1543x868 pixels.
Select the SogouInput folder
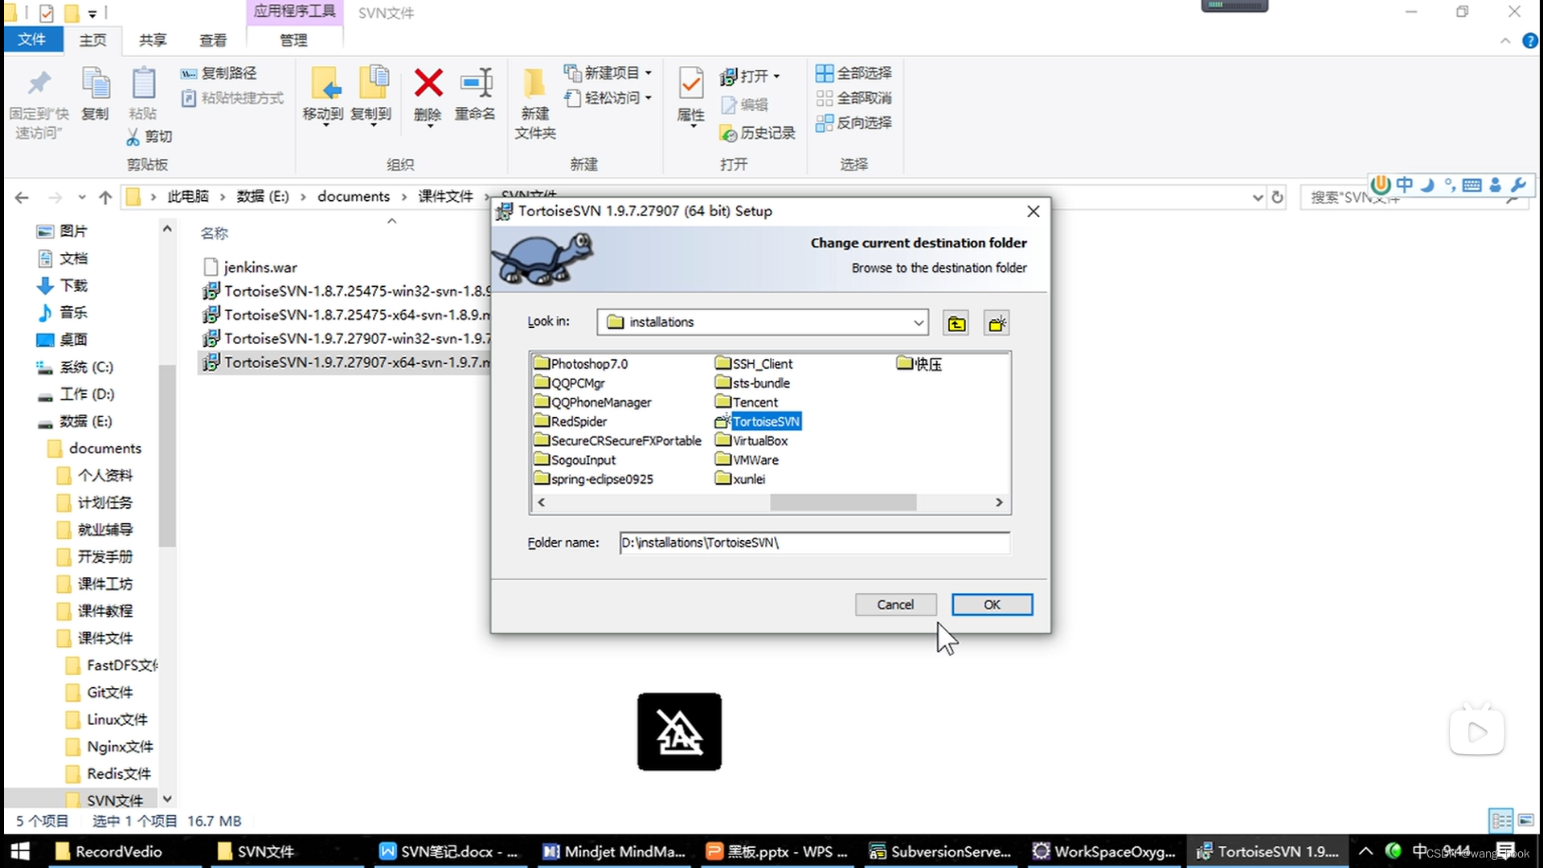pos(575,460)
